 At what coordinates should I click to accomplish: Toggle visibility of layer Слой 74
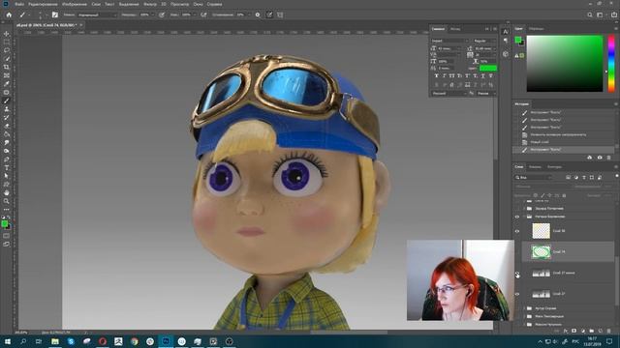tap(517, 251)
